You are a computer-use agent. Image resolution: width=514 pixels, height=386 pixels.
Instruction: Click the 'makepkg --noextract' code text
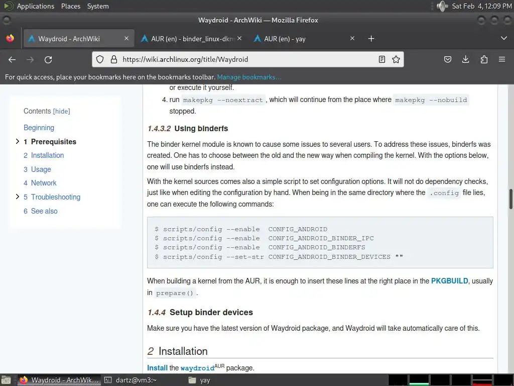coord(223,100)
